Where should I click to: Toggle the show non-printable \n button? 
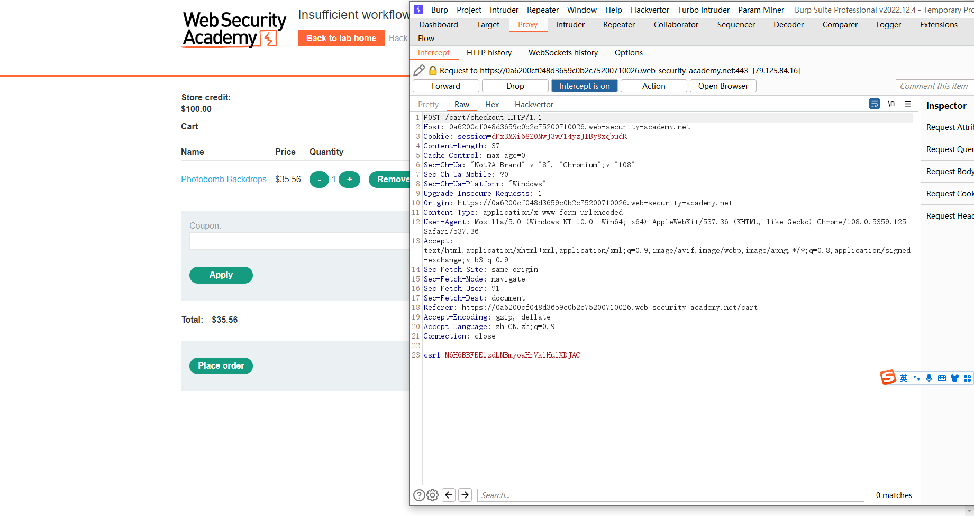[891, 104]
